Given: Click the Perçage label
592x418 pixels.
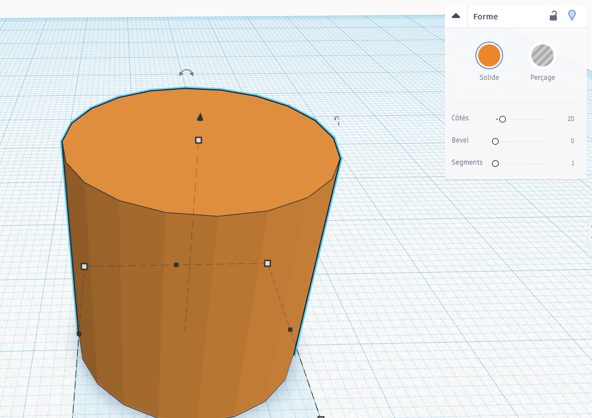Looking at the screenshot, I should pos(543,77).
